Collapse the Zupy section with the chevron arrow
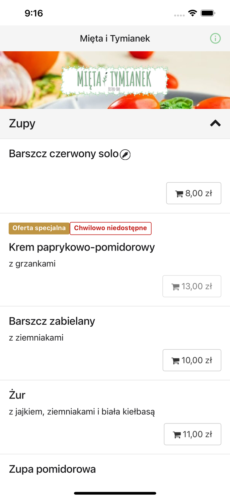 click(215, 123)
